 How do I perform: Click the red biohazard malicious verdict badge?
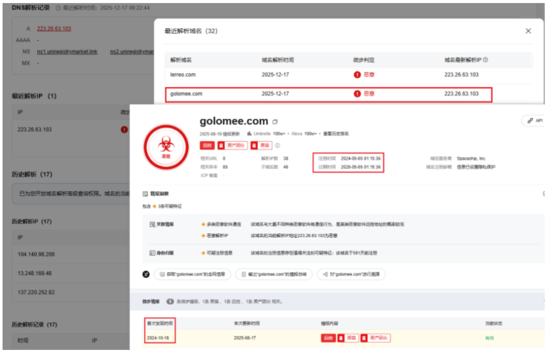(x=165, y=146)
